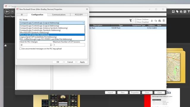Close the driver properties dialog
This screenshot has height=107, width=190.
tap(87, 9)
